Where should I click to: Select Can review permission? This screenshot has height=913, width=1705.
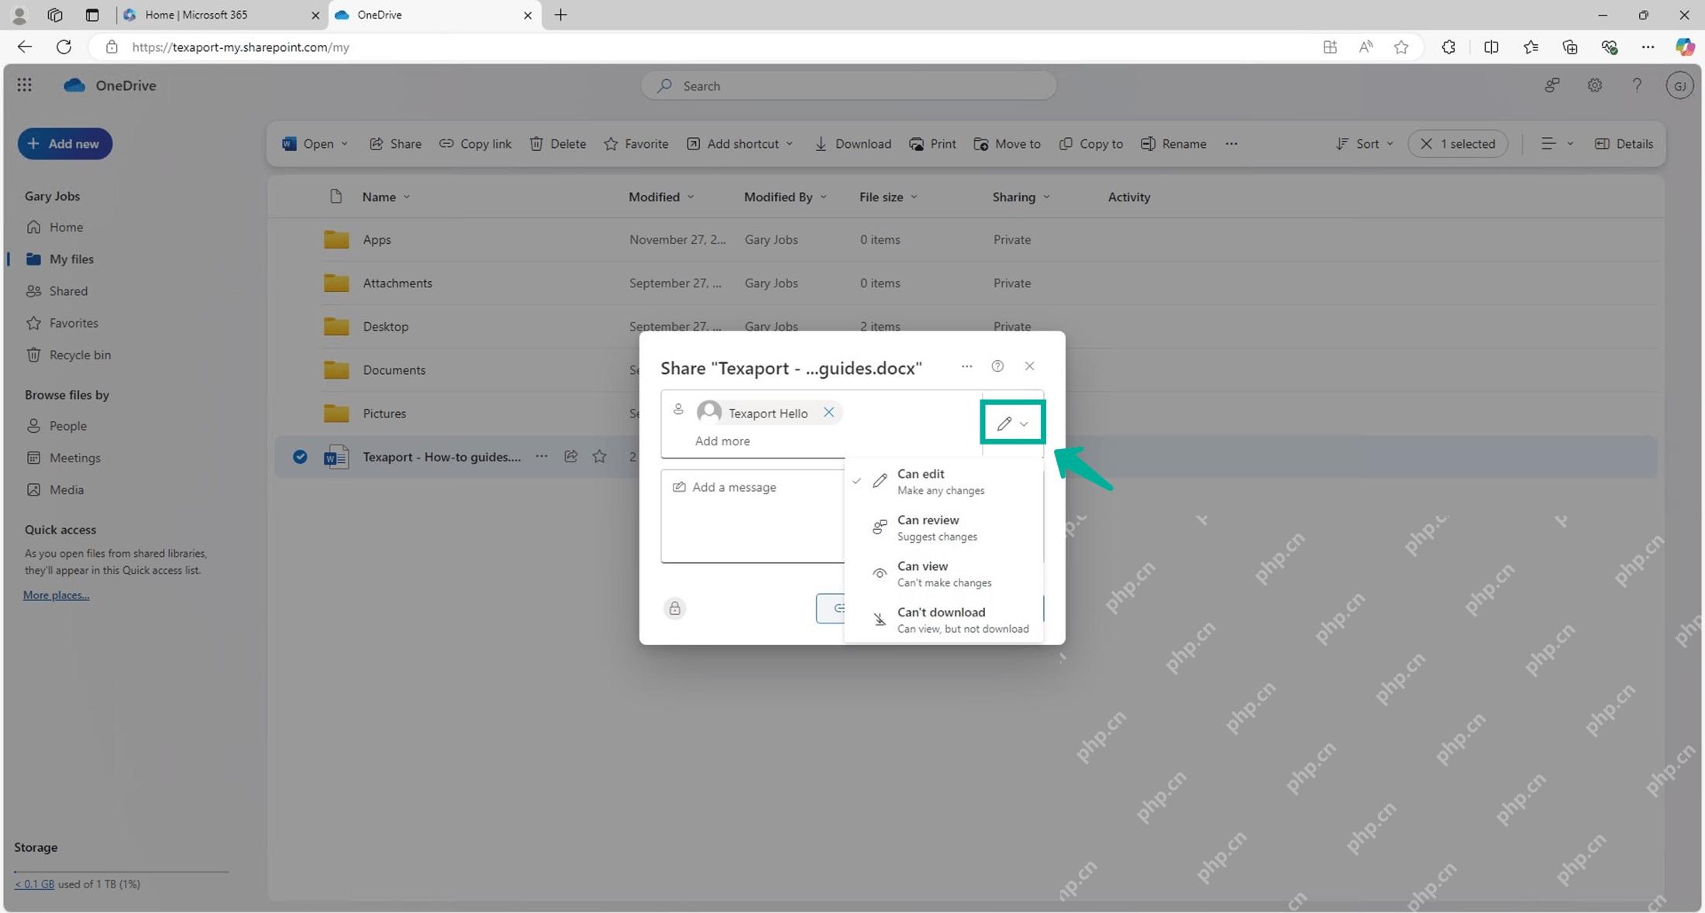point(944,527)
